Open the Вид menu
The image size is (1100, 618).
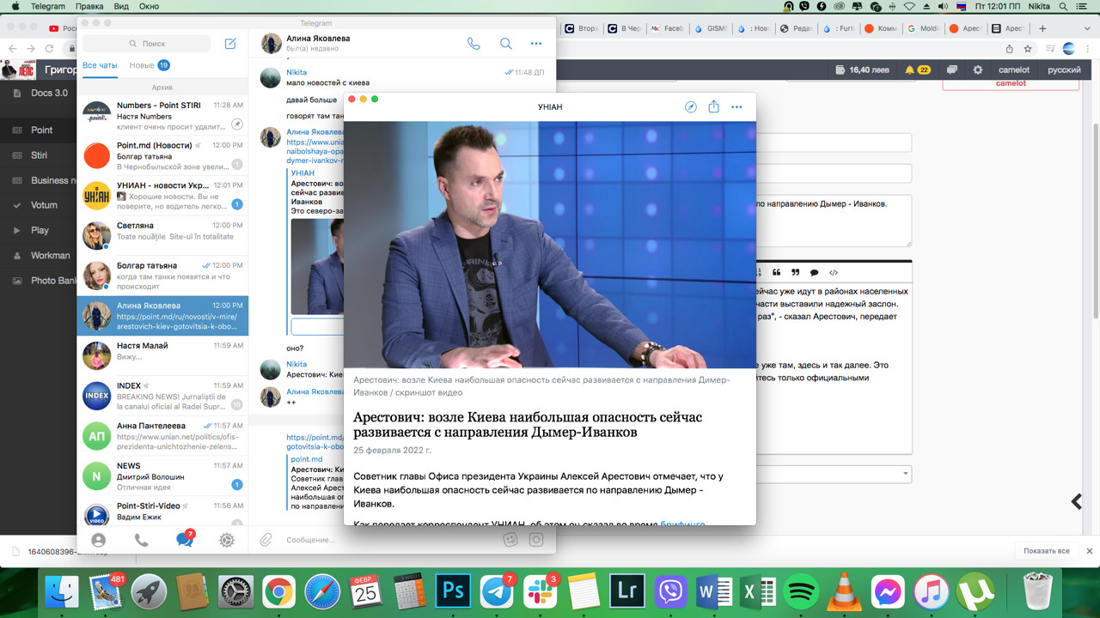pyautogui.click(x=121, y=6)
